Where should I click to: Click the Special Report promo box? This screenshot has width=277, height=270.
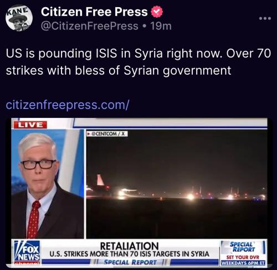pos(243,253)
